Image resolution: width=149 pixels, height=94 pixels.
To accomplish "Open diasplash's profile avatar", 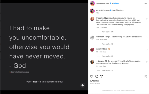I will click(x=92, y=38).
